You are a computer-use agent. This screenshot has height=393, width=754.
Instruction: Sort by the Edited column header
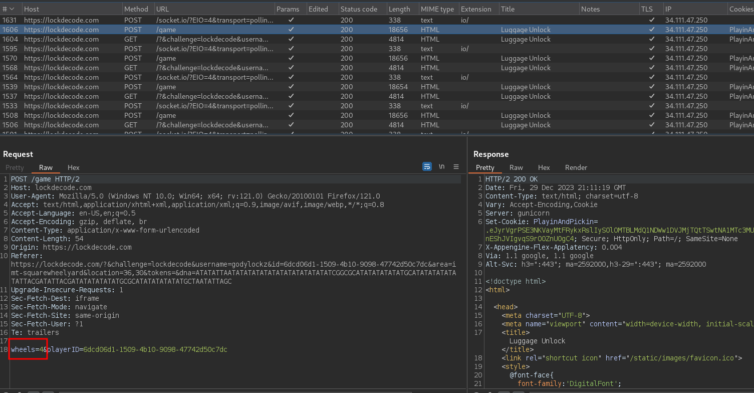[322, 9]
